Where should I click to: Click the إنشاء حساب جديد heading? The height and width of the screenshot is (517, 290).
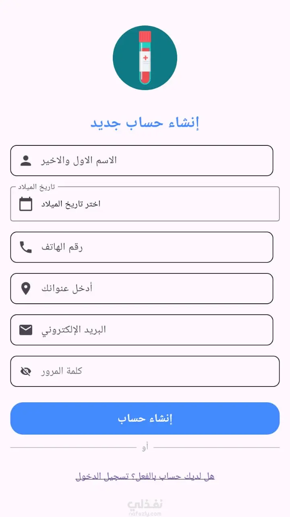tap(145, 123)
